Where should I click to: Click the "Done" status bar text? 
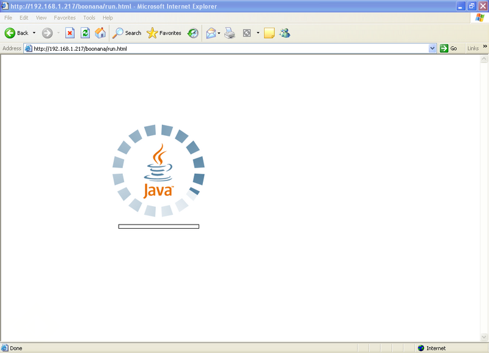pyautogui.click(x=16, y=348)
